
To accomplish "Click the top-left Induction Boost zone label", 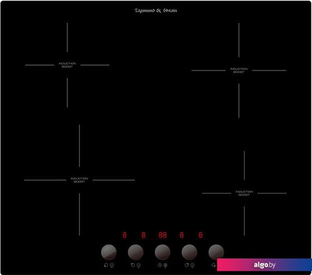I will click(x=67, y=65).
